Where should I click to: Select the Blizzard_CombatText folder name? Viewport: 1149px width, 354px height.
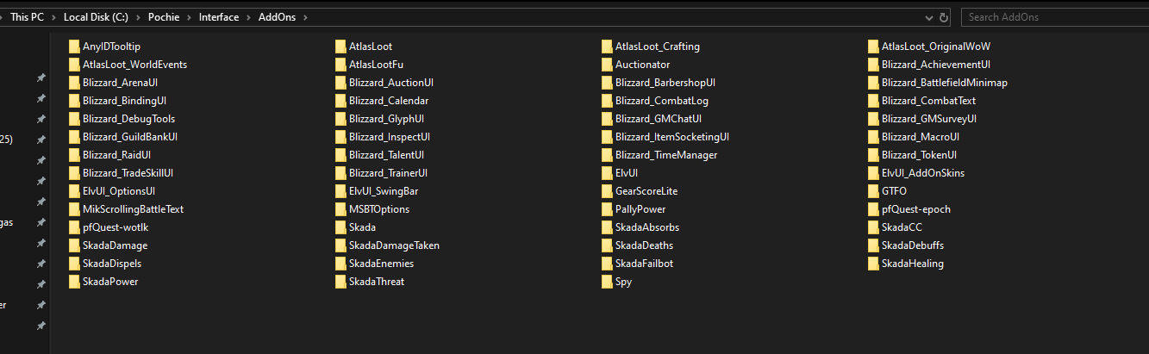(x=928, y=101)
